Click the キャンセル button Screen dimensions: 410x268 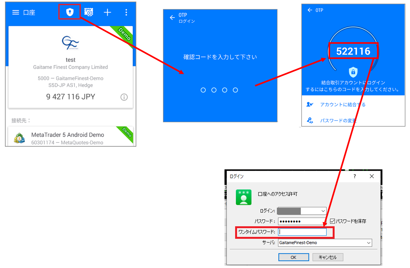(x=328, y=257)
